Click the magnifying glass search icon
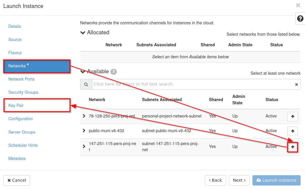The image size is (305, 189). (86, 84)
